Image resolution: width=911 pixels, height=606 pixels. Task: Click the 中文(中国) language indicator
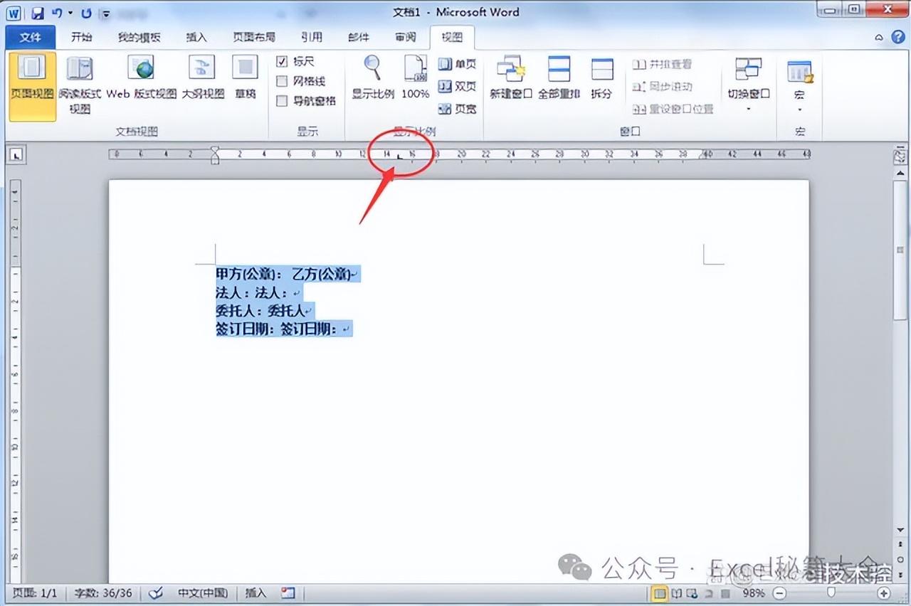tap(202, 592)
